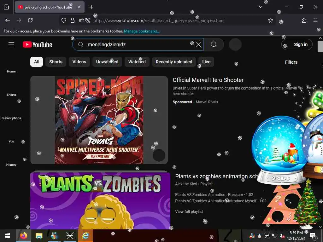Click muted volume icon in tray

pyautogui.click(x=282, y=236)
